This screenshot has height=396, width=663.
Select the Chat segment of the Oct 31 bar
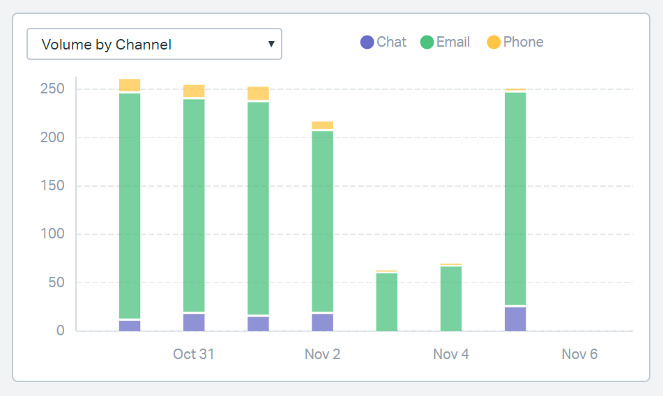[194, 322]
